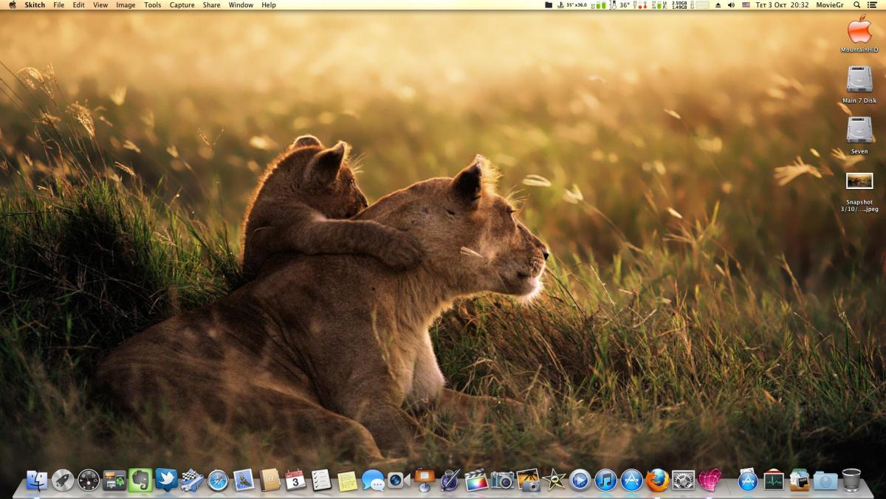Click Skitch pink heart Dock icon
This screenshot has width=886, height=499.
[x=710, y=481]
